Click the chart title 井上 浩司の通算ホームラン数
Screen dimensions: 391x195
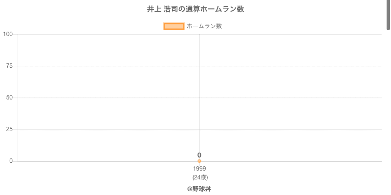(x=195, y=9)
